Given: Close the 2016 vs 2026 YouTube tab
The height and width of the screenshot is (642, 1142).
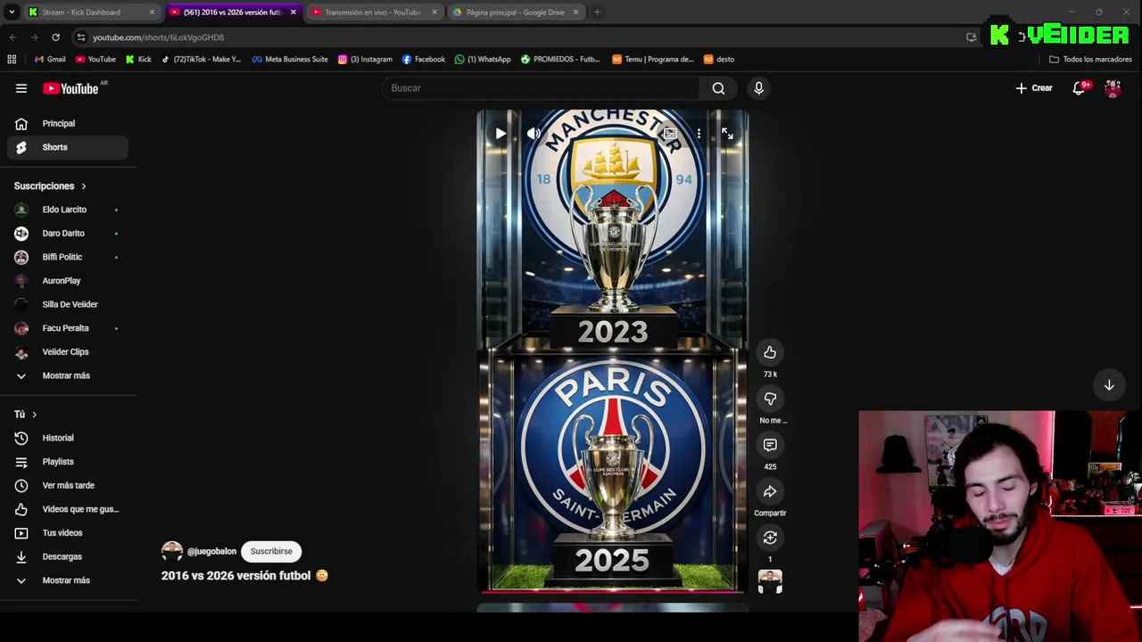Looking at the screenshot, I should [x=293, y=12].
